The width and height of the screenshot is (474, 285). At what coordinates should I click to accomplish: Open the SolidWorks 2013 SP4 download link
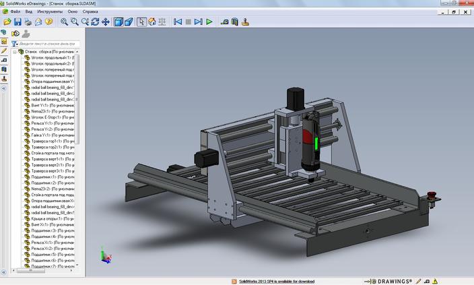pos(277,282)
